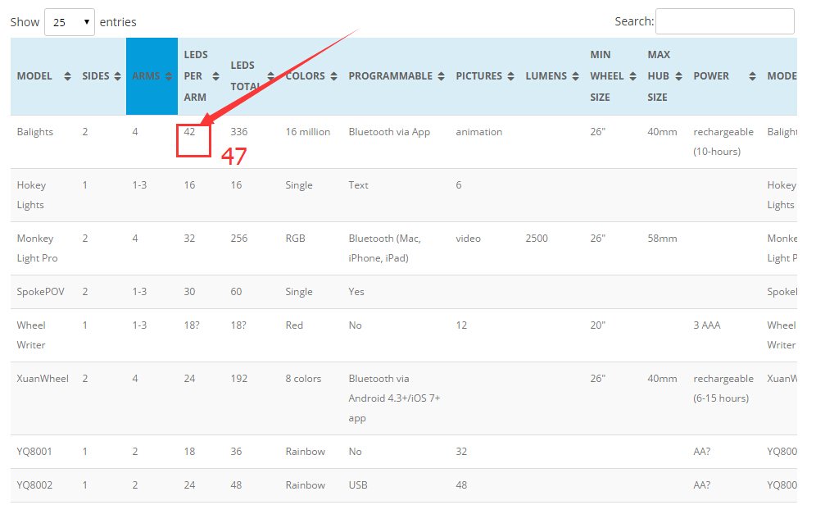
Task: Click 'Bluetooth via Android 4.3+/iOS 7+ app' cell
Action: click(394, 398)
